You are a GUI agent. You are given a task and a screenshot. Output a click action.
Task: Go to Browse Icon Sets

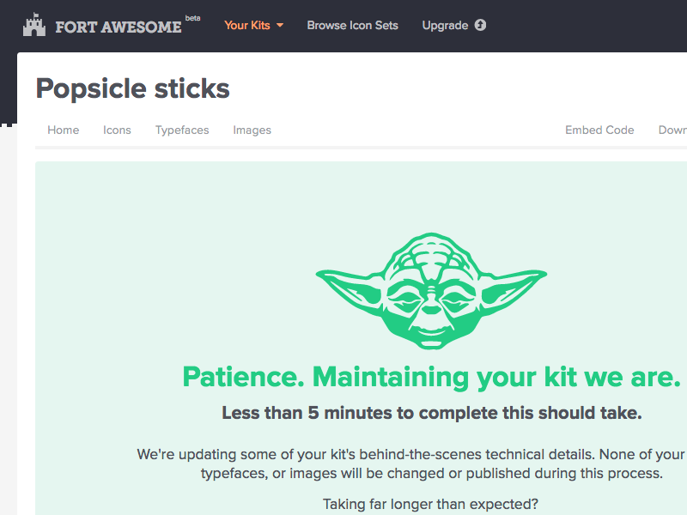coord(352,26)
